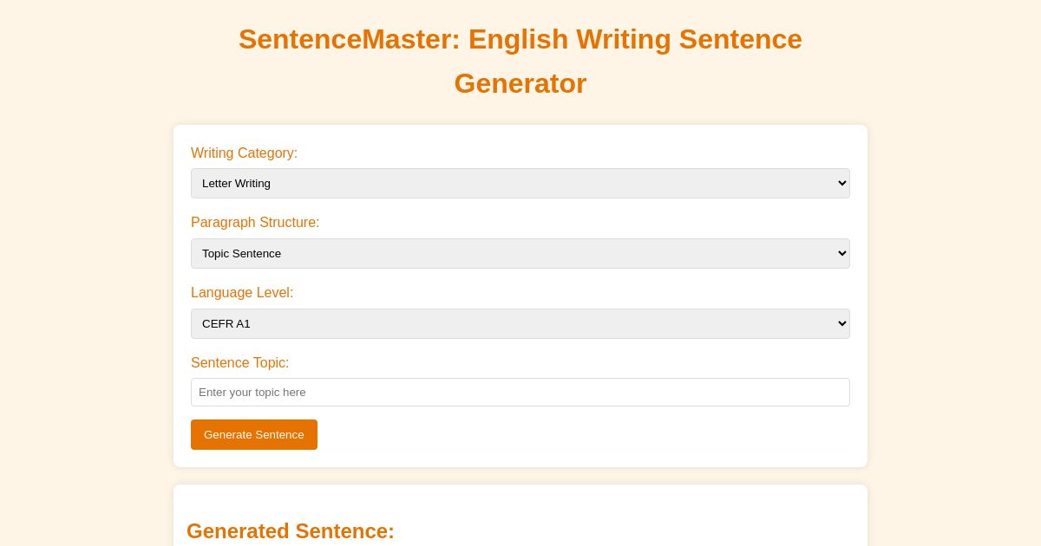Expand the Language Level options list
1041x546 pixels.
pyautogui.click(x=520, y=323)
